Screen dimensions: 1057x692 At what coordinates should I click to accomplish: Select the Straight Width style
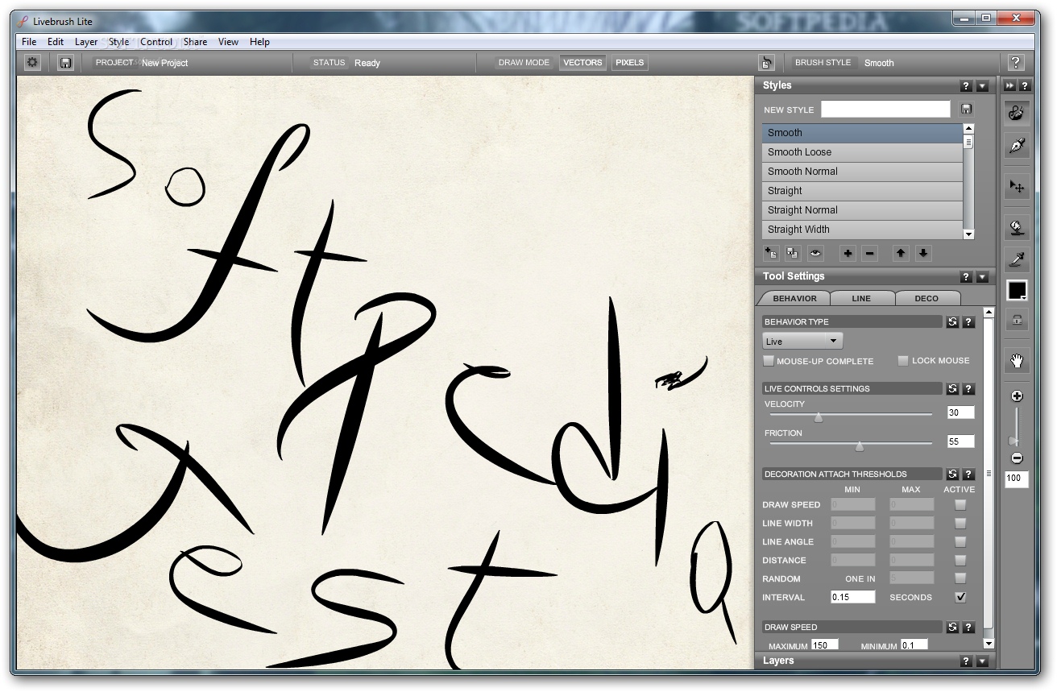(x=862, y=230)
